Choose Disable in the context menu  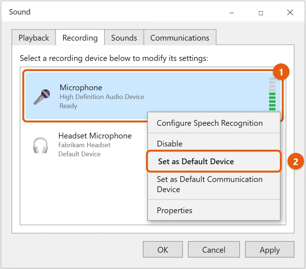coord(214,144)
